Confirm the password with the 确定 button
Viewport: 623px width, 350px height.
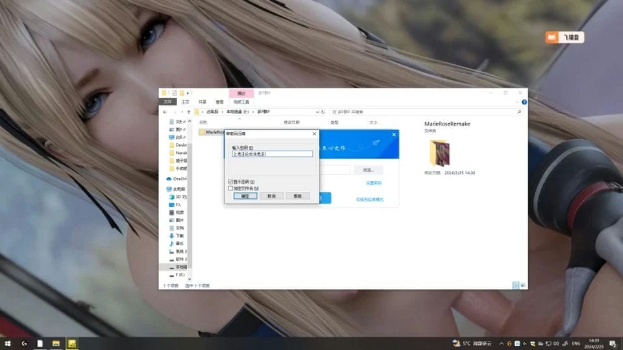pos(245,196)
